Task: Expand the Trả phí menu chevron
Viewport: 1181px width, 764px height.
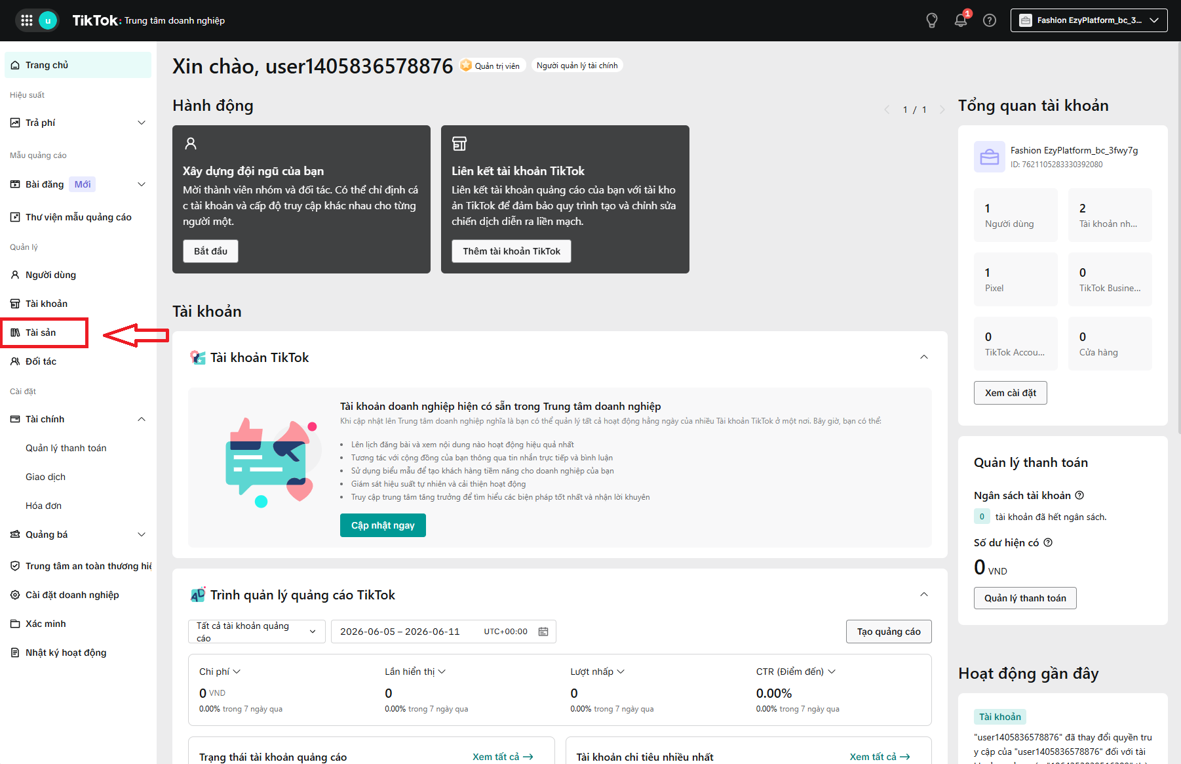Action: coord(142,123)
